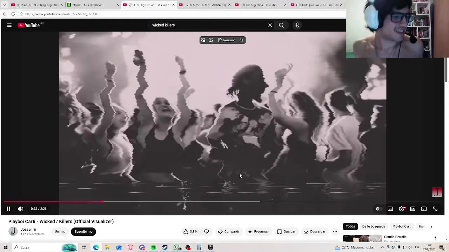
Task: Select the 'De tu búsqueda' chip
Action: pyautogui.click(x=374, y=226)
